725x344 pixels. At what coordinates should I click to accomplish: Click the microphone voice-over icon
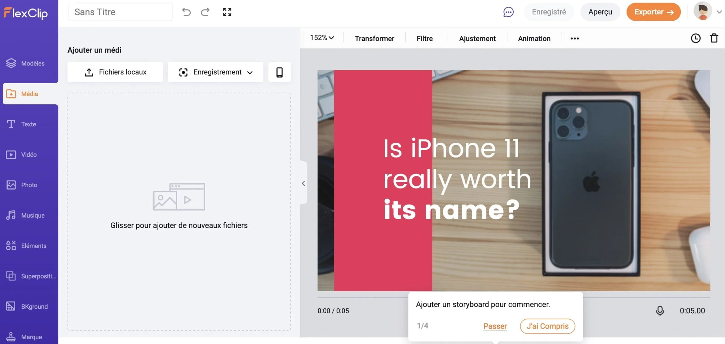pos(660,311)
